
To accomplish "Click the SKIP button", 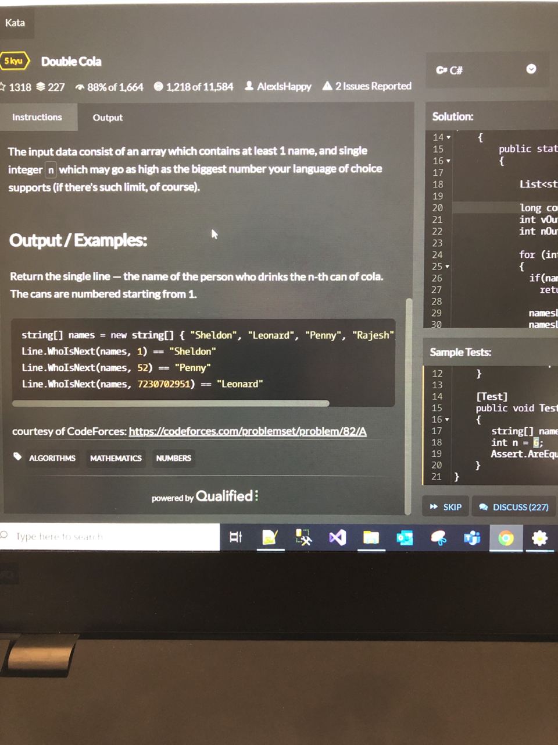I will [446, 507].
